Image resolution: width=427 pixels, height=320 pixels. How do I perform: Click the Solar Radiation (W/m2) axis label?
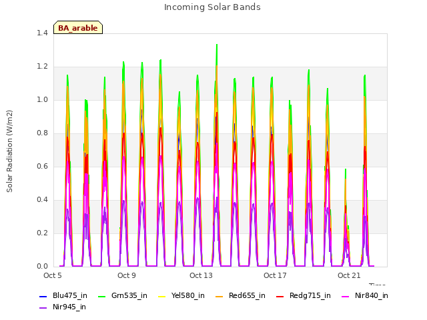point(9,151)
